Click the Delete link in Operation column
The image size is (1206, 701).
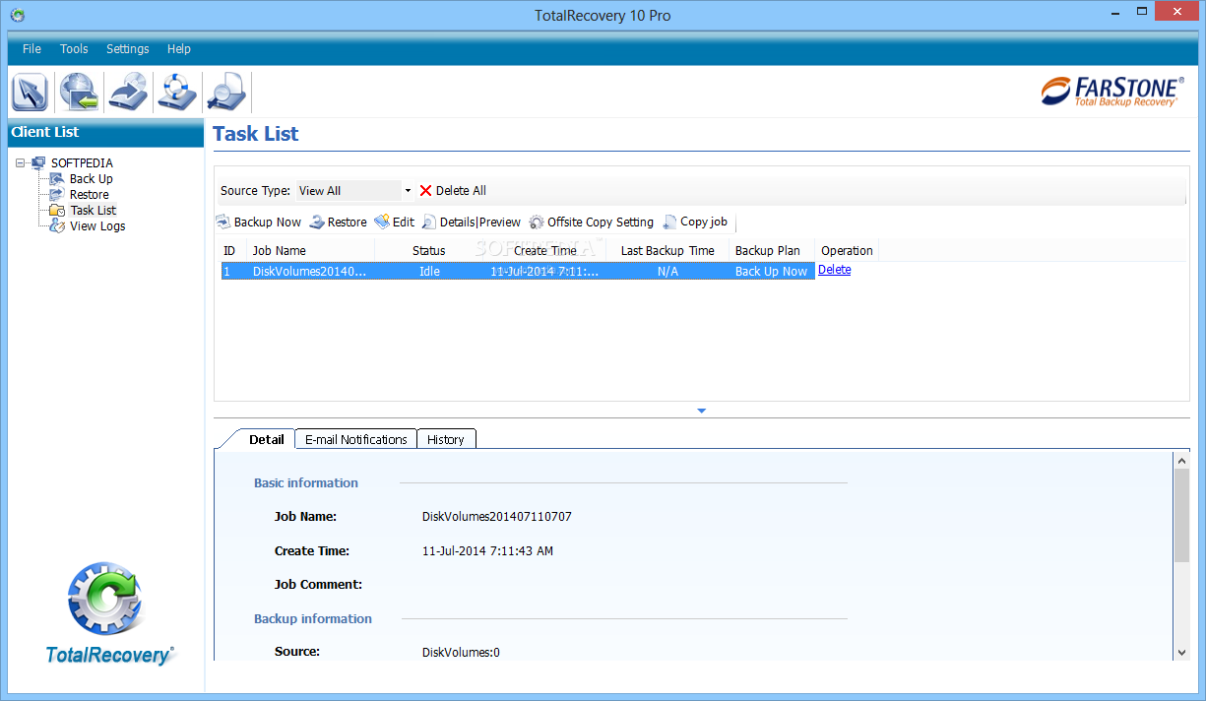[x=835, y=270]
